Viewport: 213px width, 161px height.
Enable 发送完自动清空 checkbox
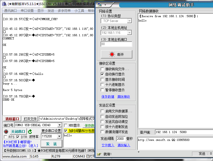tap(102, 122)
